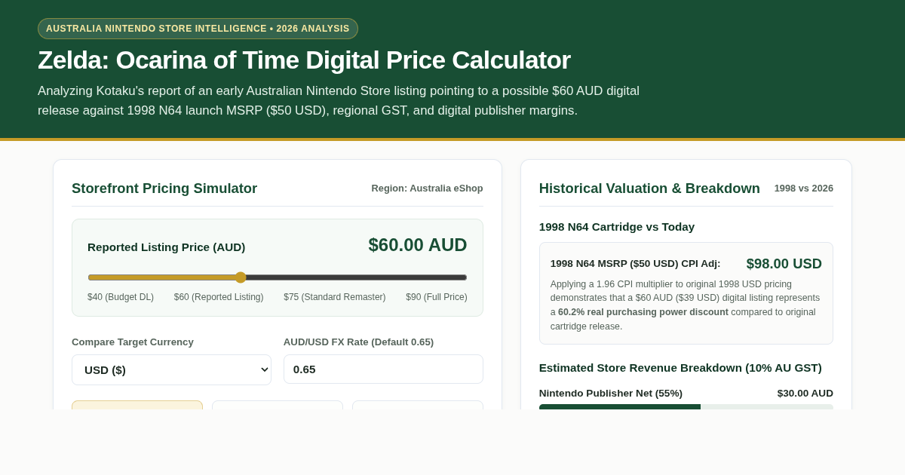Click the listing price slider thumb

click(241, 277)
